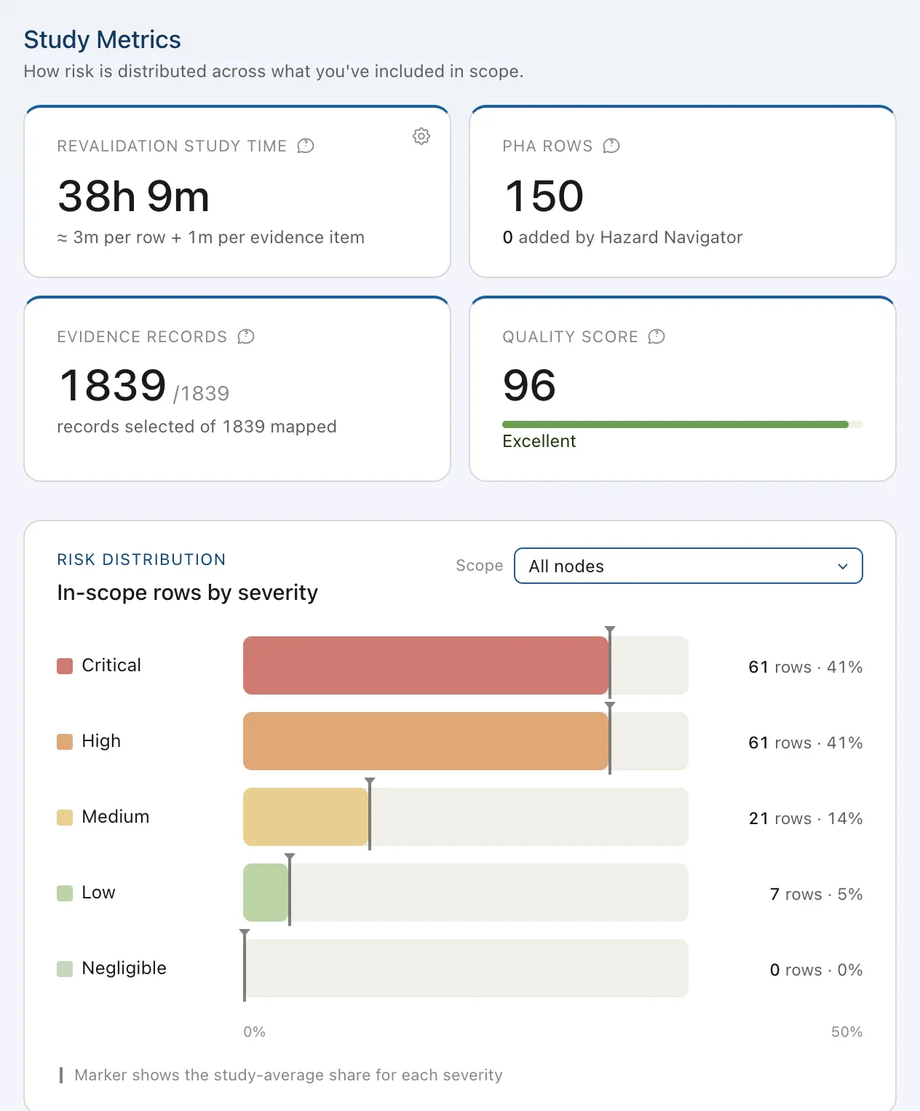Image resolution: width=920 pixels, height=1111 pixels.
Task: Click '0 added by Hazard Navigator' text
Action: click(x=622, y=237)
